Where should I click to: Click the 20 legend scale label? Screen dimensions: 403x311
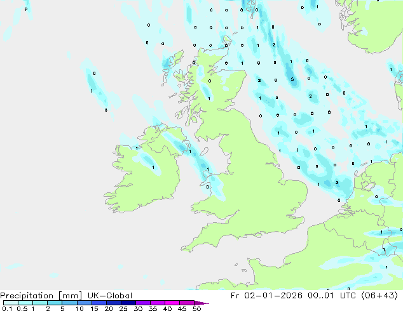coord(109,308)
